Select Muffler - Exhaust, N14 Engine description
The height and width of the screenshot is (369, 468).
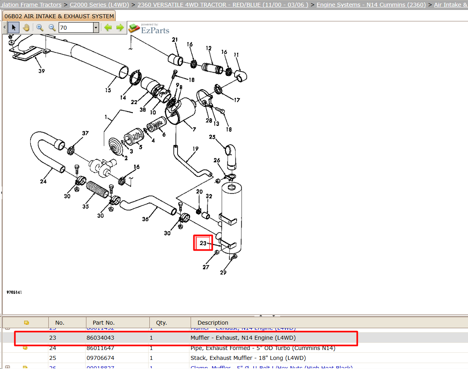tap(243, 338)
